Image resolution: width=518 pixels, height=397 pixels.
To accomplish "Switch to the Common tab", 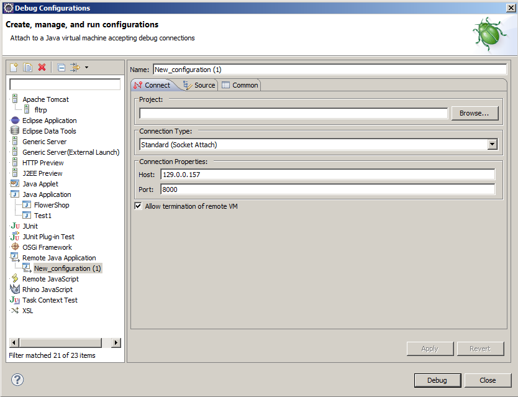I will 240,85.
